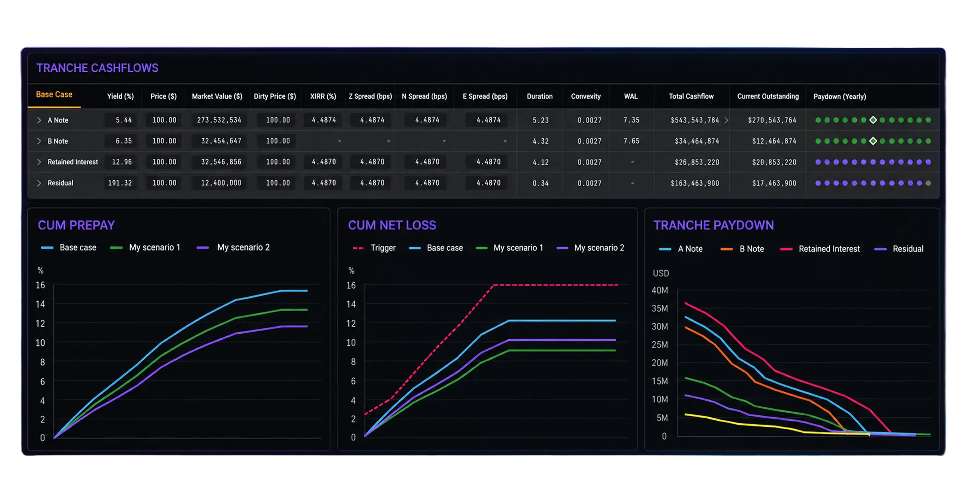Click the WAL column header
This screenshot has width=967, height=483.
[631, 96]
